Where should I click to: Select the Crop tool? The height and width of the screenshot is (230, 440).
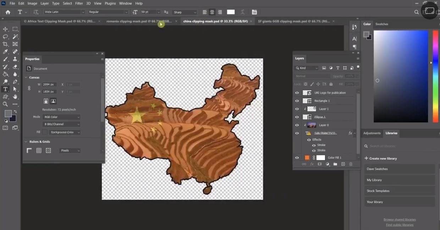click(x=5, y=44)
